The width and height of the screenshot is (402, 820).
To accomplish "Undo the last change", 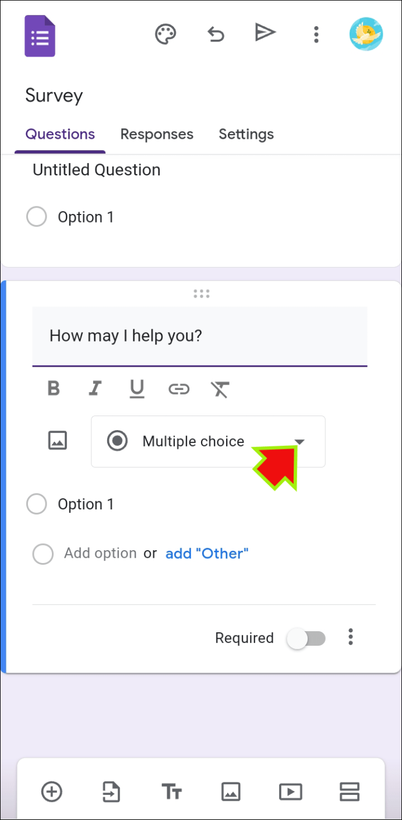I will point(215,34).
